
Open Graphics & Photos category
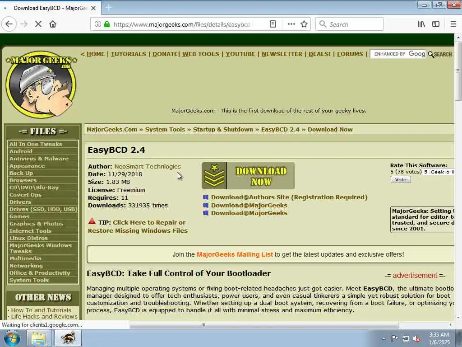click(36, 224)
